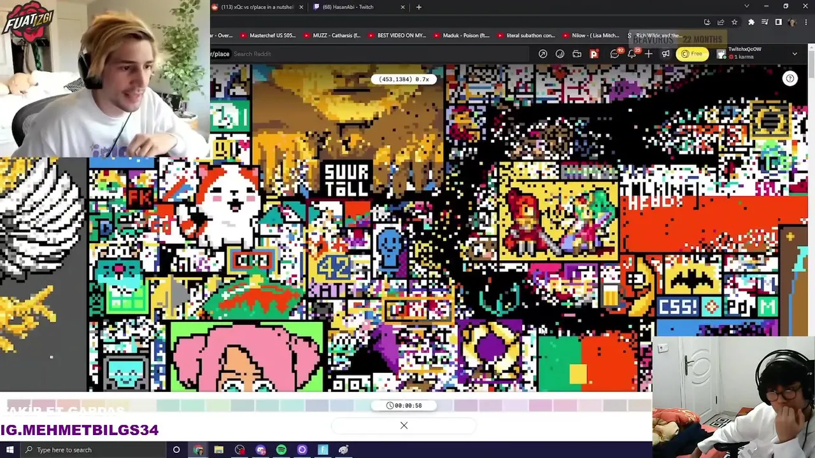This screenshot has width=815, height=458.
Task: Click the Reddit advertise megaphone icon
Action: [x=665, y=54]
